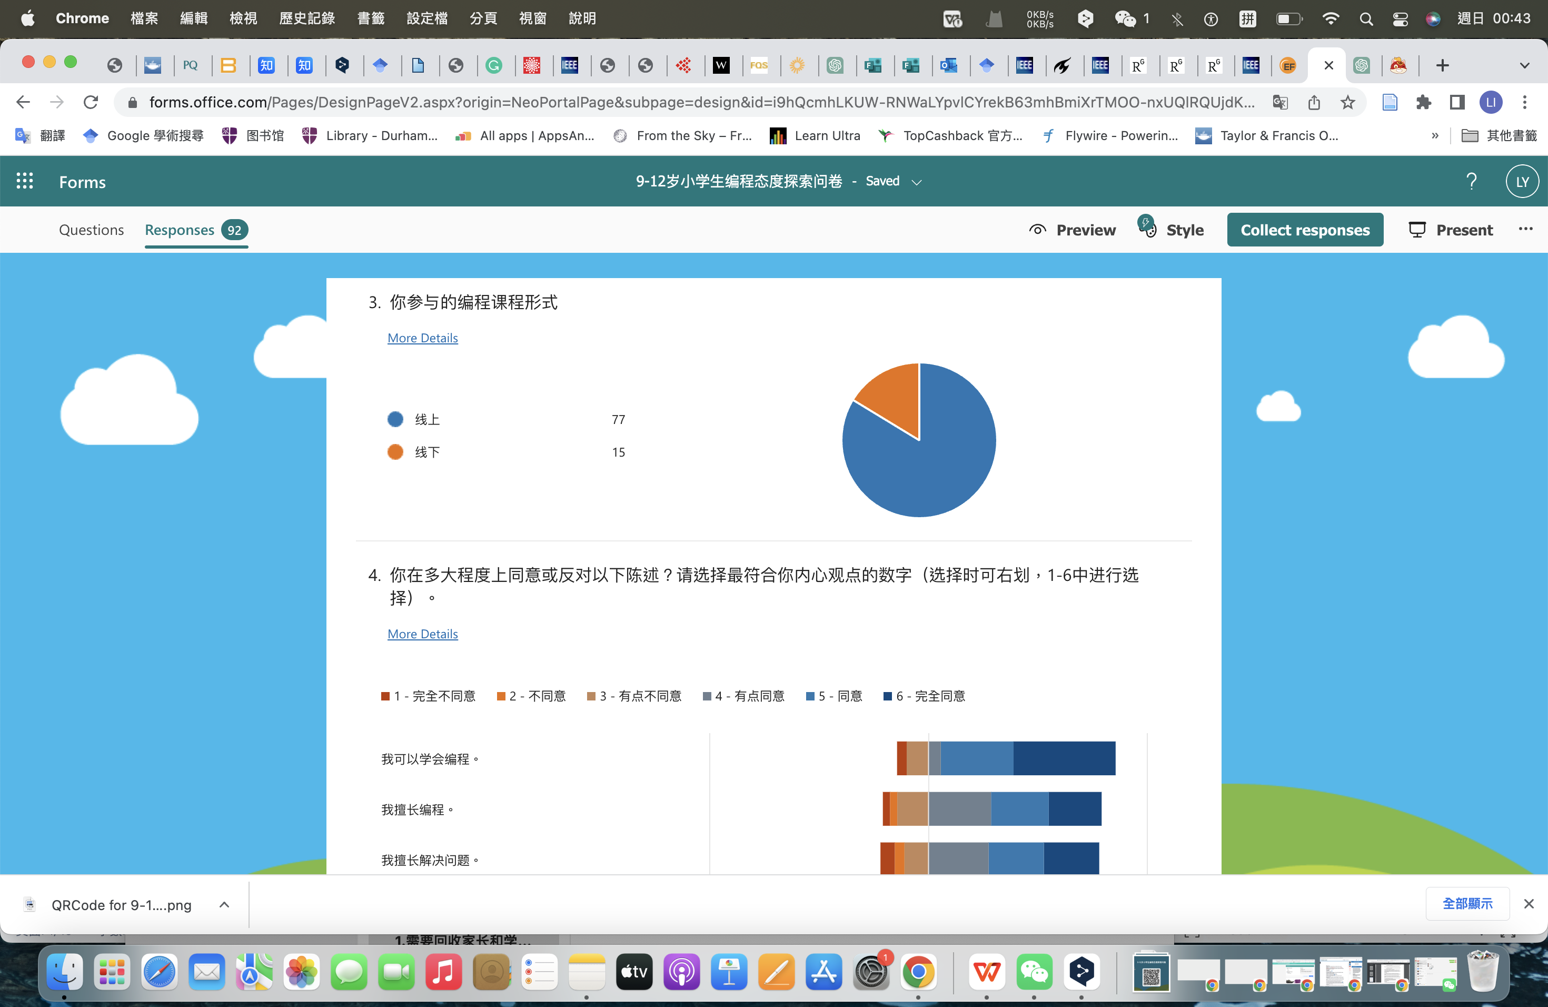Open the Chrome profile avatar
This screenshot has height=1007, width=1548.
coord(1491,102)
